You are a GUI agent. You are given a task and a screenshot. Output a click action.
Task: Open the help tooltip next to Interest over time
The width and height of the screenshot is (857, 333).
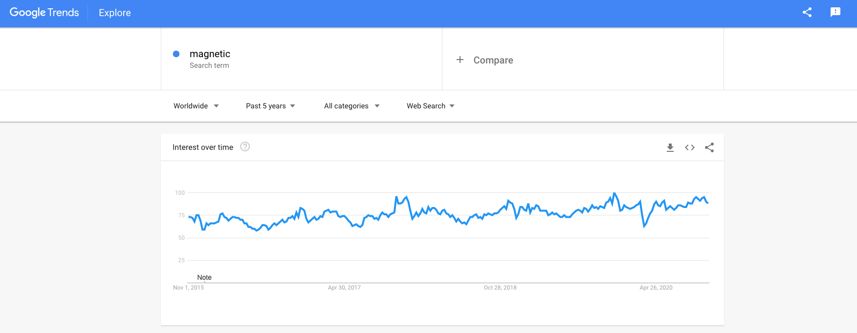point(244,146)
